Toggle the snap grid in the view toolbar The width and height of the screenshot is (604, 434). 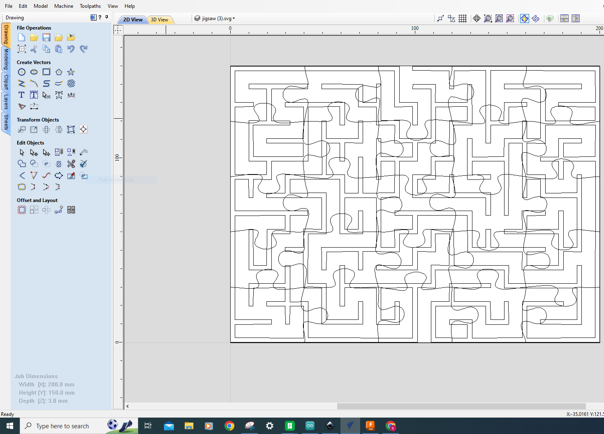[462, 18]
